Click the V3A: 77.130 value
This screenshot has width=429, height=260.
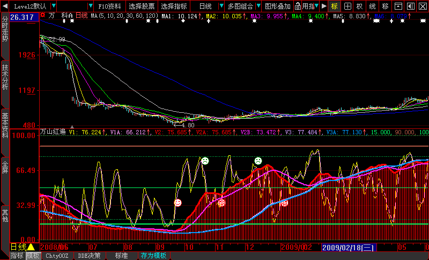pyautogui.click(x=346, y=132)
